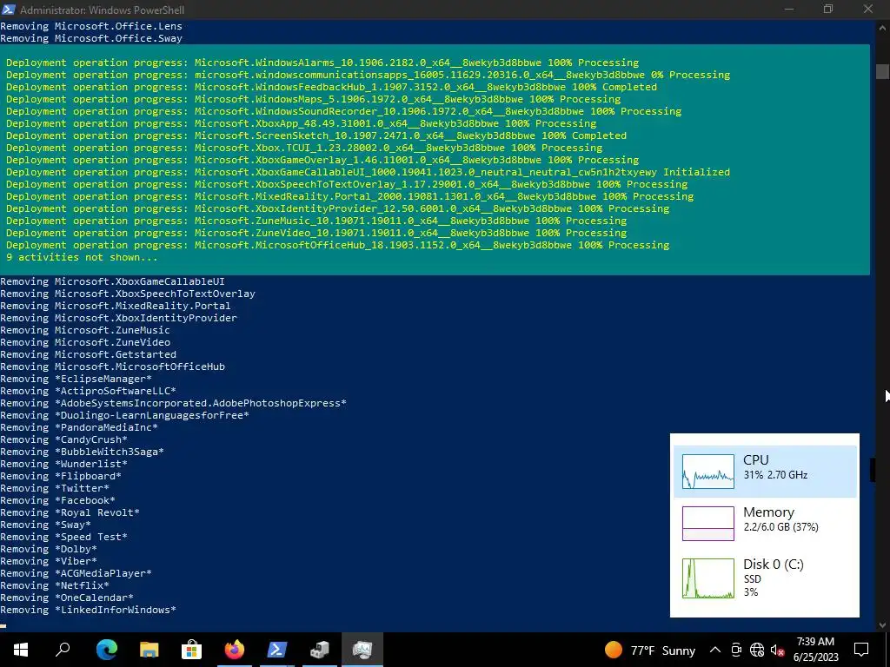
Task: Minimize the PowerShell window
Action: tap(789, 9)
